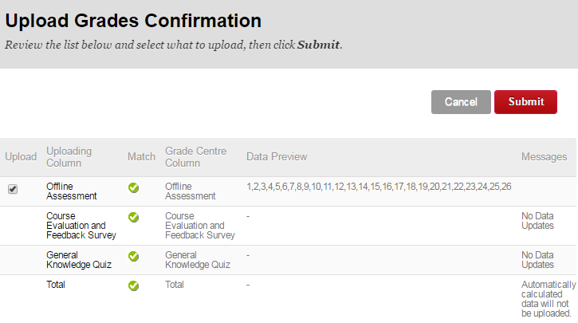Click the Messages column header

(544, 156)
